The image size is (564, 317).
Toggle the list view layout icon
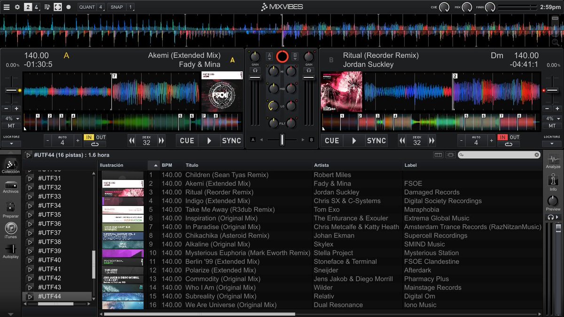[x=439, y=155]
